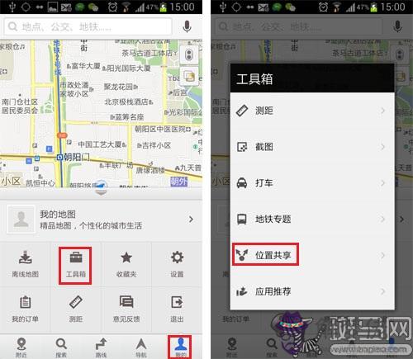Switch to 路线 tab in left phone

point(101,347)
